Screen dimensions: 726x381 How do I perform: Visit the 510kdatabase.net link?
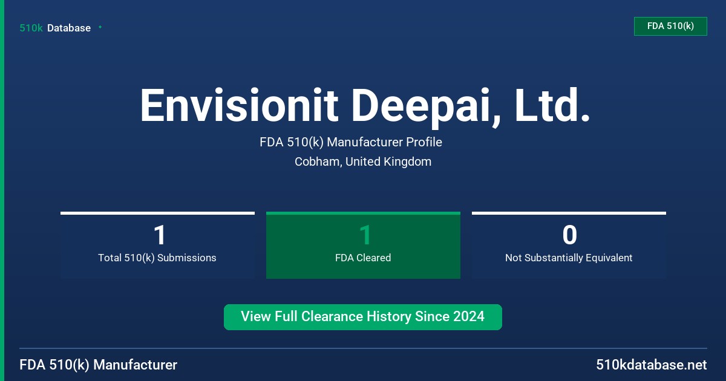[652, 365]
